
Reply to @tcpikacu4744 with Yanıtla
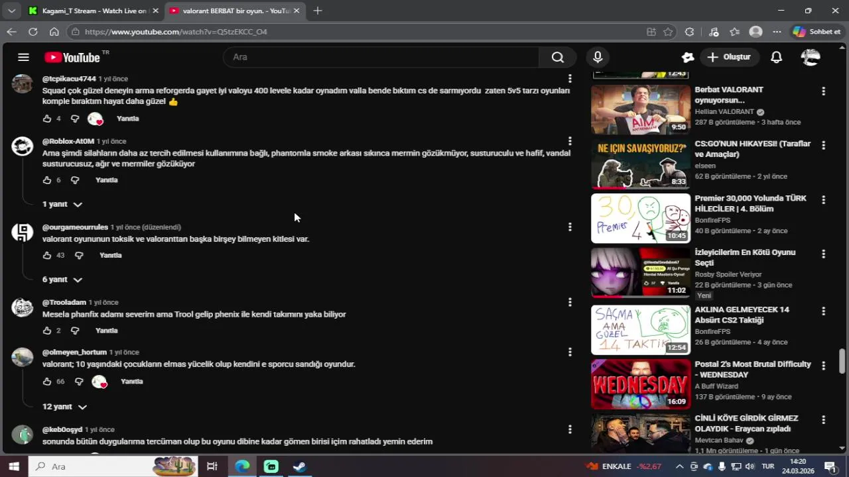[128, 119]
